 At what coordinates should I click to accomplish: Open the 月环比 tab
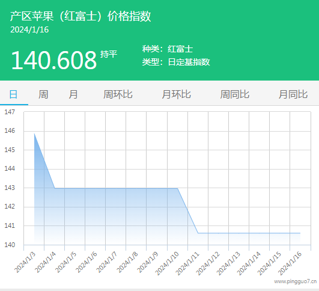tap(177, 94)
